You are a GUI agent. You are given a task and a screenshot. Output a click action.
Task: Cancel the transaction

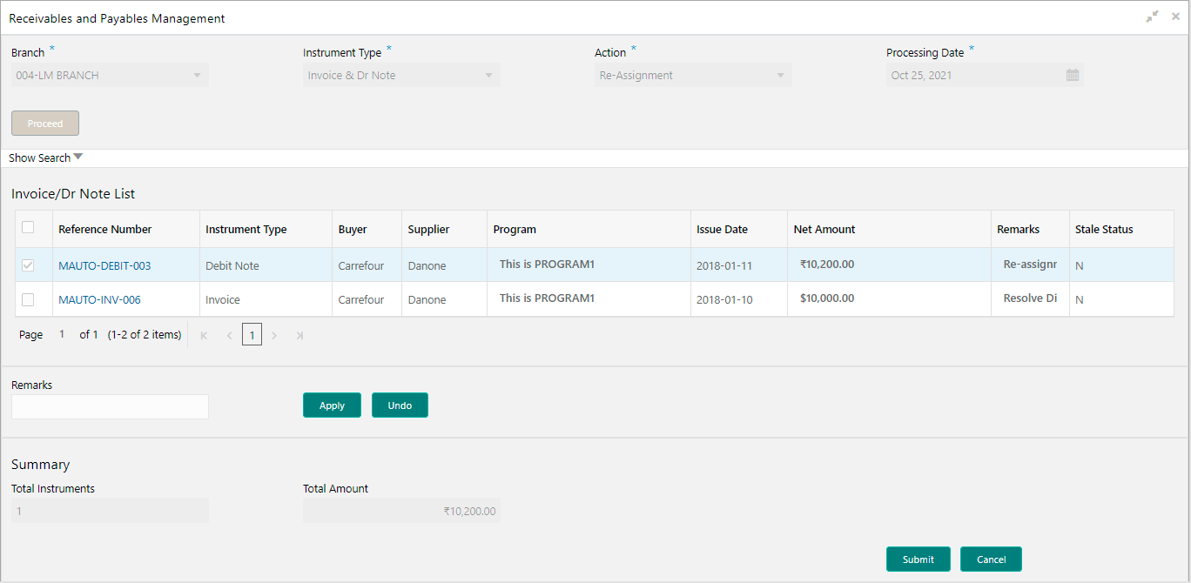pyautogui.click(x=991, y=560)
